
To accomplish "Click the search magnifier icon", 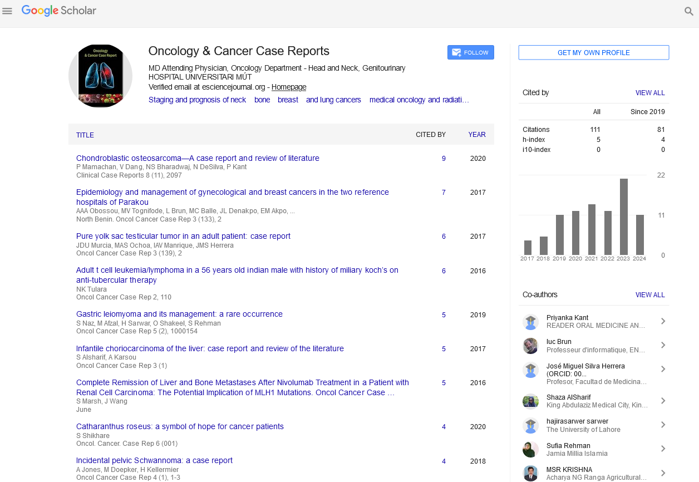I will click(x=688, y=11).
